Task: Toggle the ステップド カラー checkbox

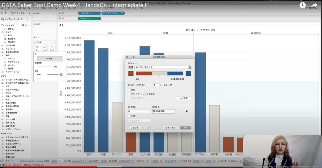Action: click(x=129, y=85)
